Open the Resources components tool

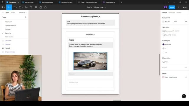(36, 7)
